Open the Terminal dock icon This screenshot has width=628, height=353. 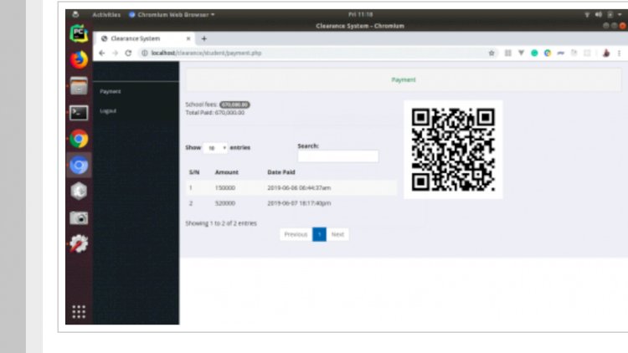click(x=79, y=112)
